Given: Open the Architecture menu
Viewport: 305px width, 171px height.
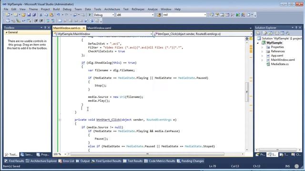Looking at the screenshot, I should (112, 9).
